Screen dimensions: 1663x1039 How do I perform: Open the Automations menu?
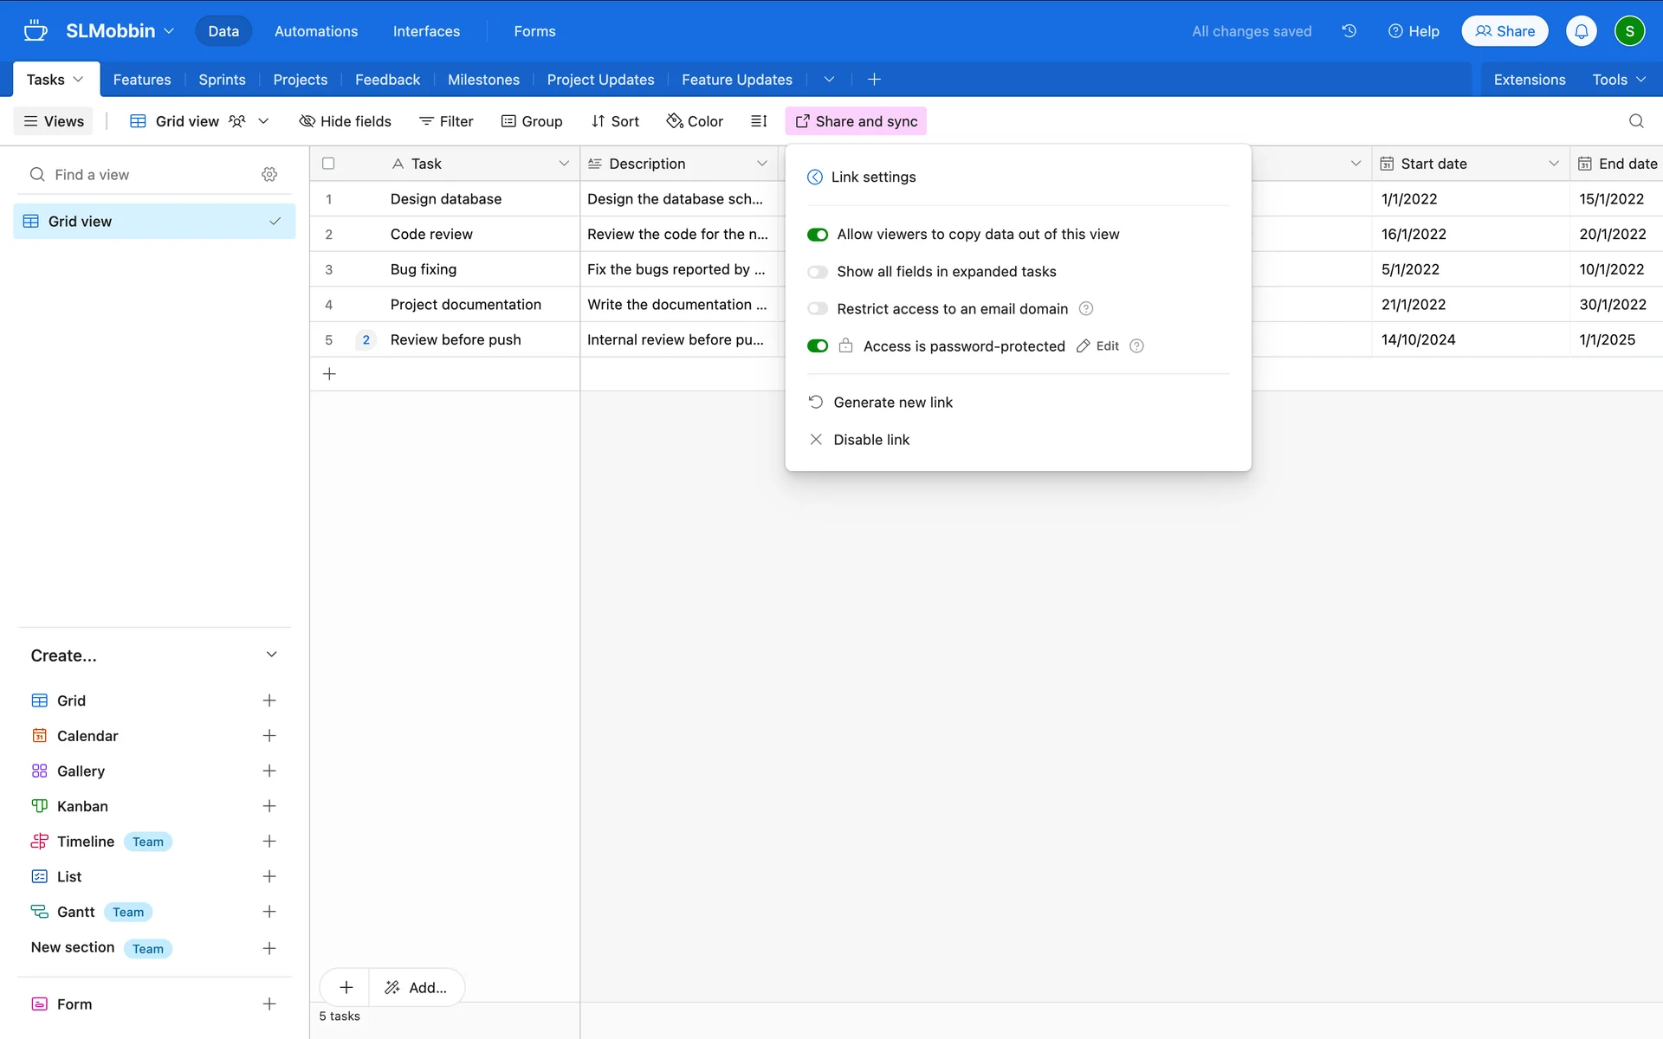click(x=316, y=31)
